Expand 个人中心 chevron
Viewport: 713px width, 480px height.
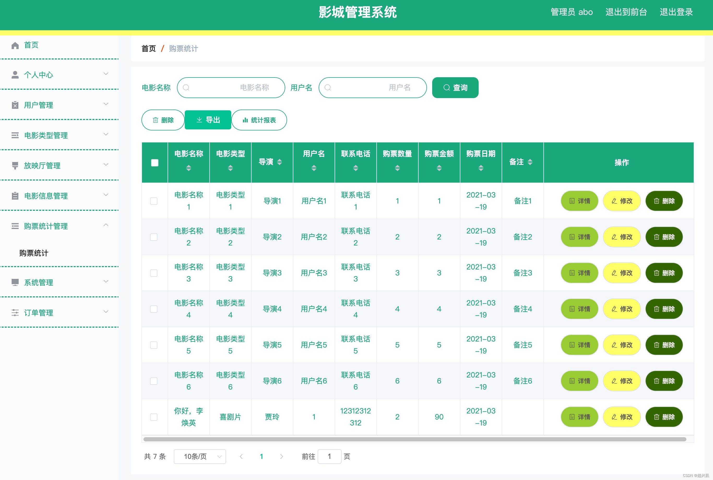click(106, 74)
